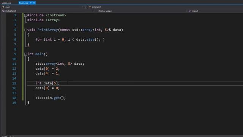The image size is (243, 137).
Task: Collapse the #include block on line 1
Action: [x=25, y=15]
